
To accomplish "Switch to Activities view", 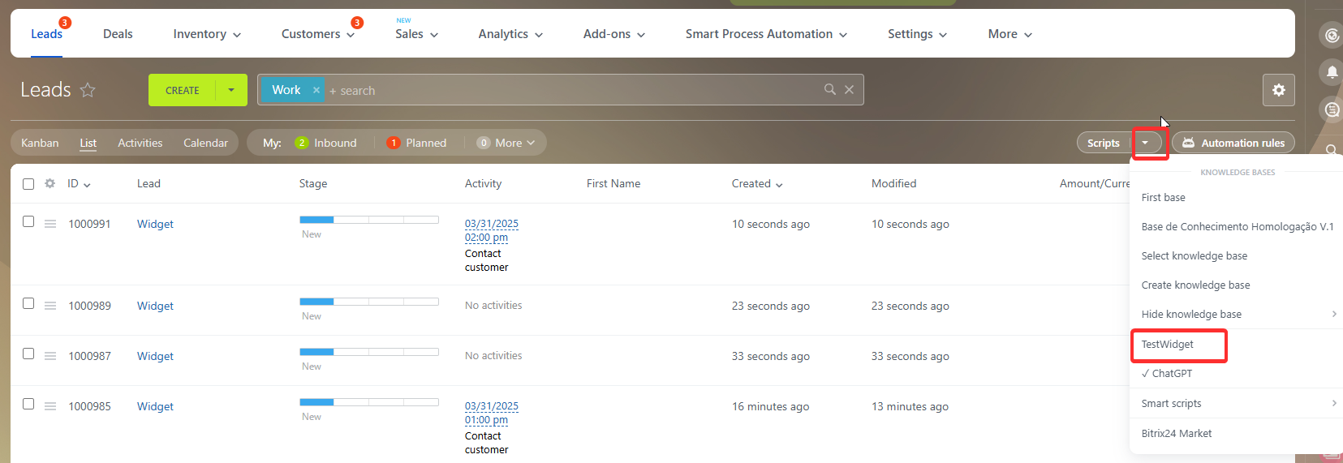I will [140, 143].
